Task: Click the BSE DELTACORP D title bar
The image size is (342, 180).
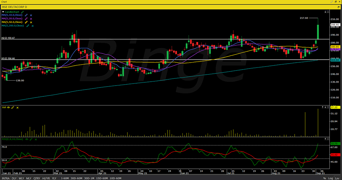Action: pos(171,7)
